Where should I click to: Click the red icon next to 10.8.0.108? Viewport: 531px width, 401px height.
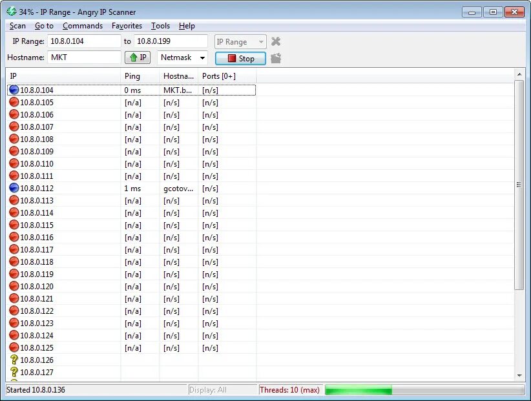(x=14, y=139)
